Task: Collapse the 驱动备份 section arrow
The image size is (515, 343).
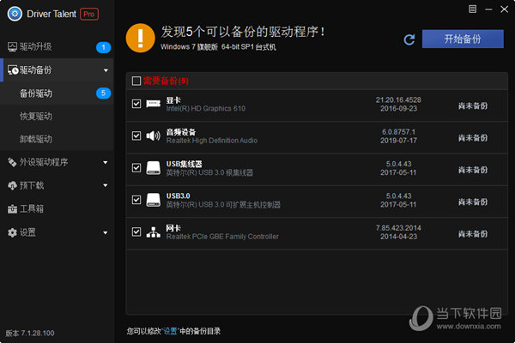Action: tap(105, 70)
